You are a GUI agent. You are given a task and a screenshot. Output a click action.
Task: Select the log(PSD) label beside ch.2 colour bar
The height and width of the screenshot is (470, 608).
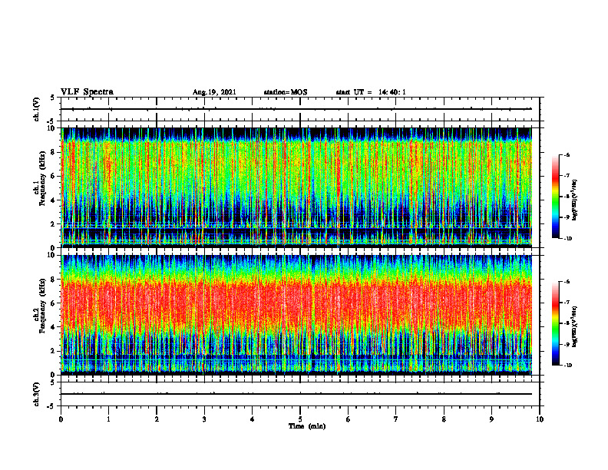pyautogui.click(x=575, y=326)
